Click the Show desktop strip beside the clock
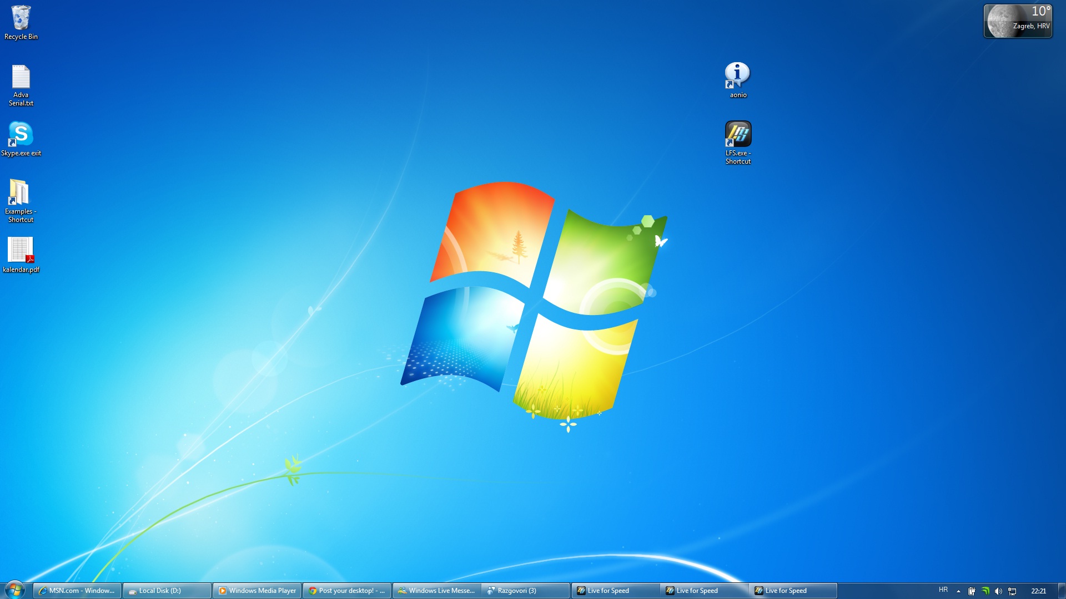1066x599 pixels. point(1062,591)
